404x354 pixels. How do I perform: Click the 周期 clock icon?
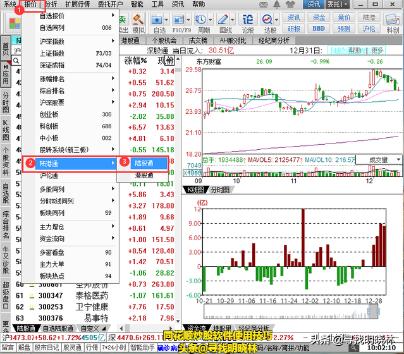click(x=200, y=20)
